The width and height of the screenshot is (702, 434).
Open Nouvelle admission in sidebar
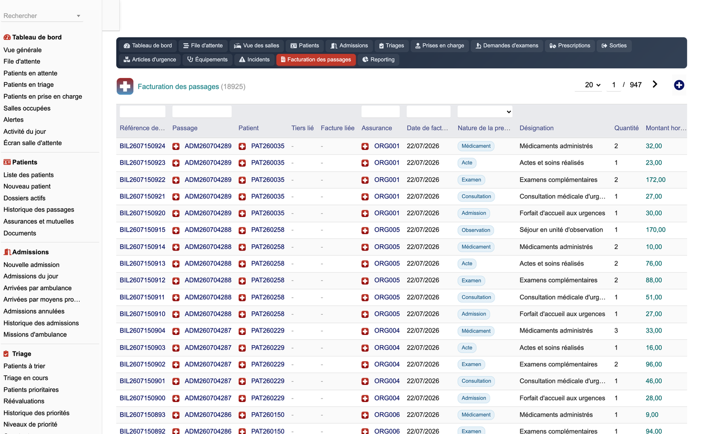click(x=32, y=265)
